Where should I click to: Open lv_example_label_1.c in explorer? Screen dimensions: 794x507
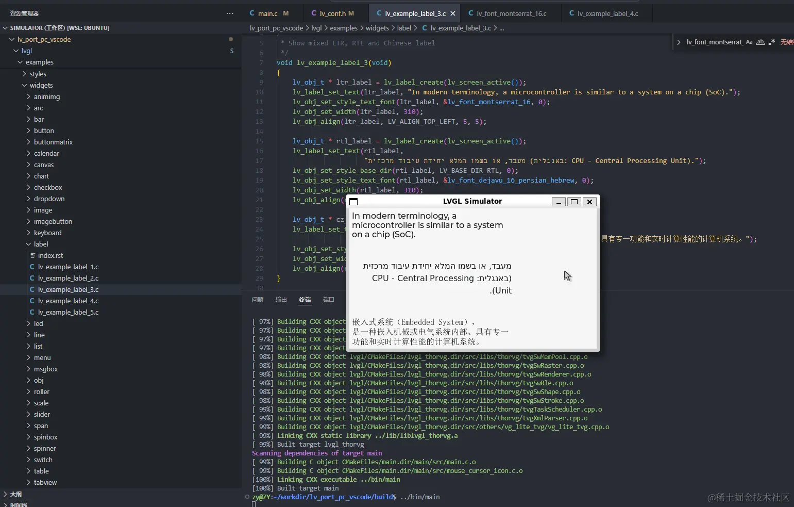point(68,267)
